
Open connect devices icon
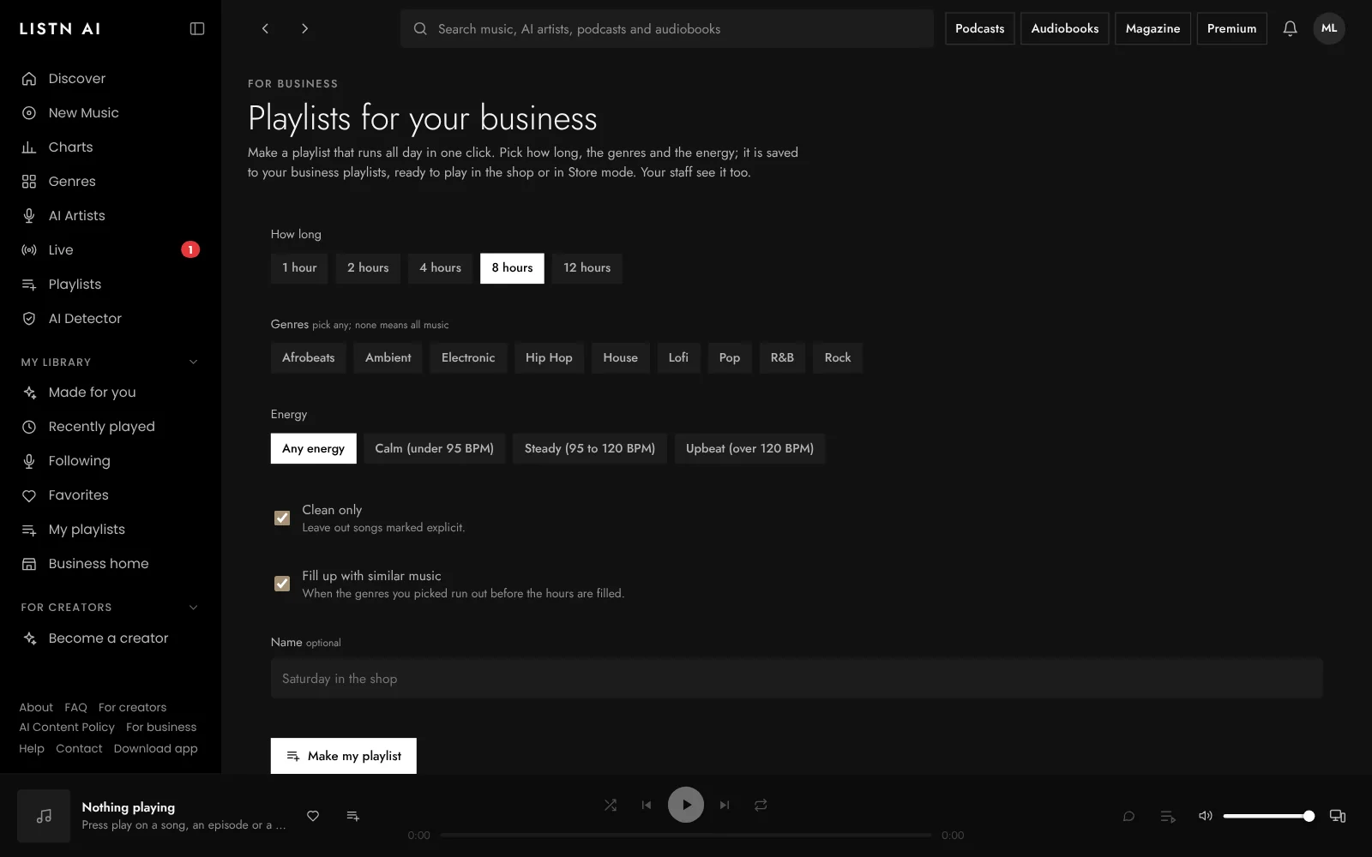tap(1337, 816)
